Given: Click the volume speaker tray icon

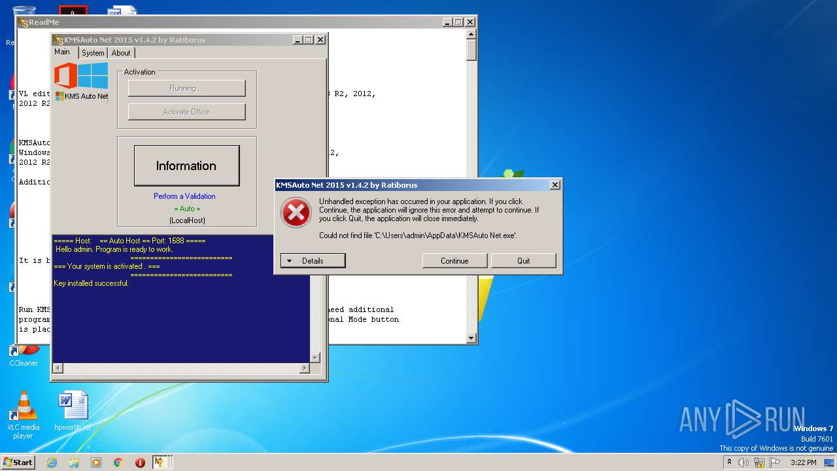Looking at the screenshot, I should [743, 462].
